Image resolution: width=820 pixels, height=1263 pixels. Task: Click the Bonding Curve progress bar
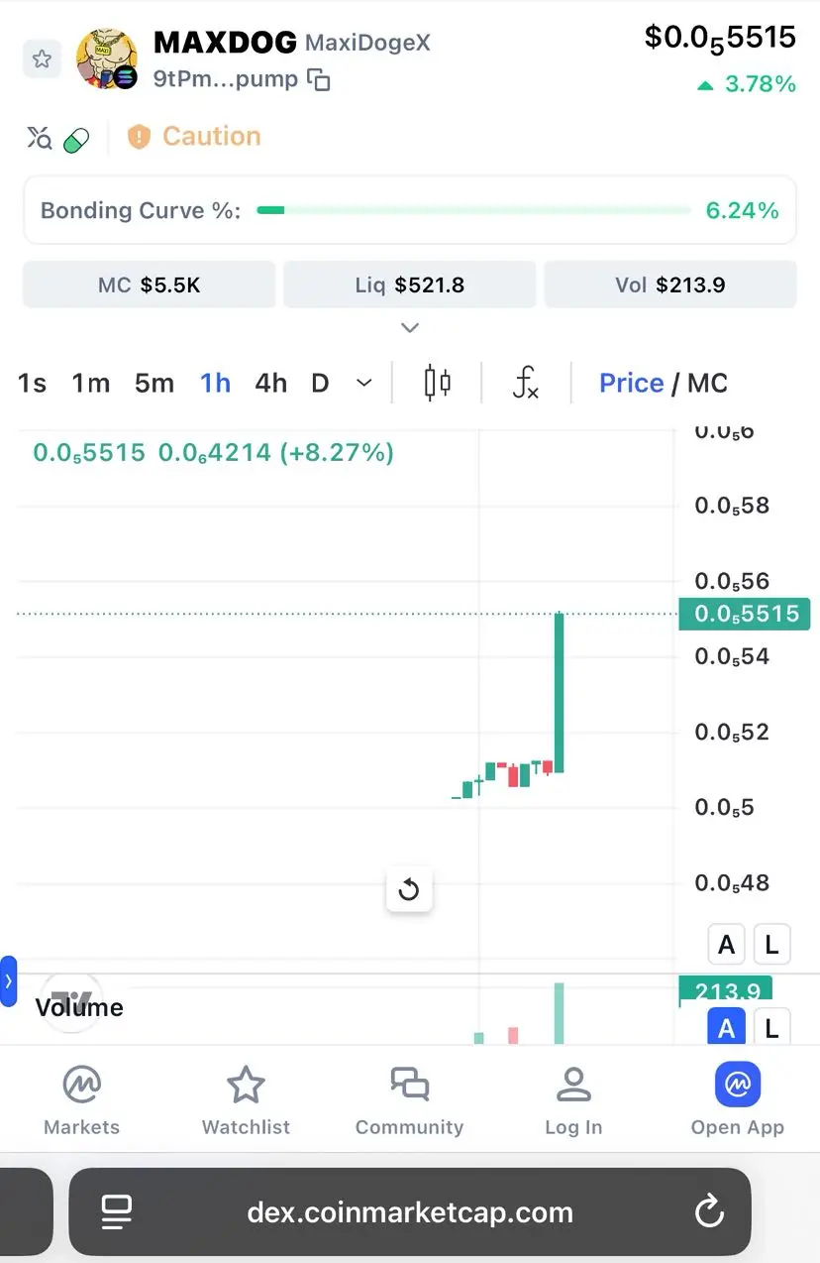473,210
